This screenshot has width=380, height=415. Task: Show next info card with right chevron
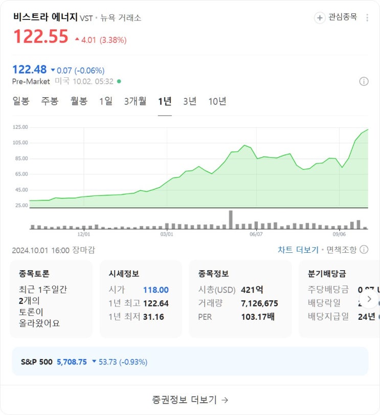(x=369, y=299)
